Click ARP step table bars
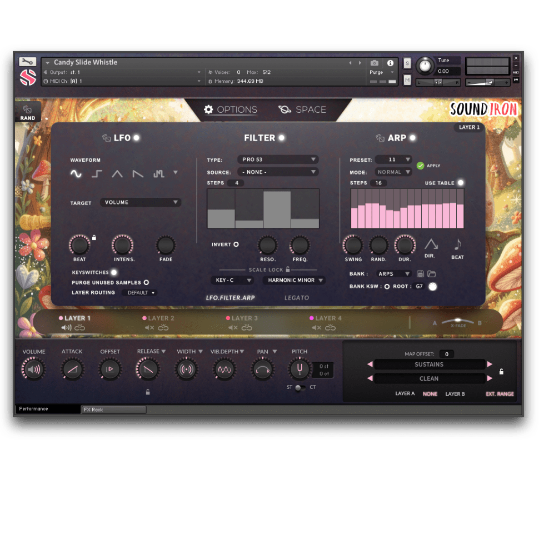539x539 pixels. (407, 209)
